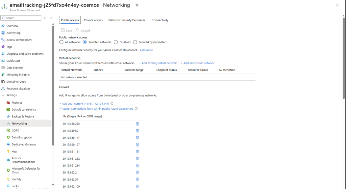Image resolution: width=346 pixels, height=189 pixels.
Task: Open Access control (IAM) sidebar item
Action: tap(19, 40)
